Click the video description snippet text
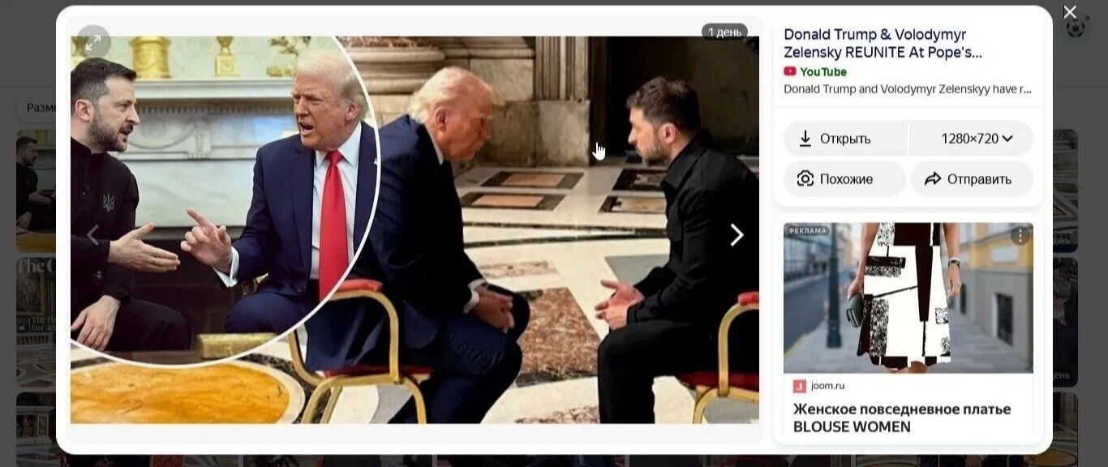 [908, 89]
